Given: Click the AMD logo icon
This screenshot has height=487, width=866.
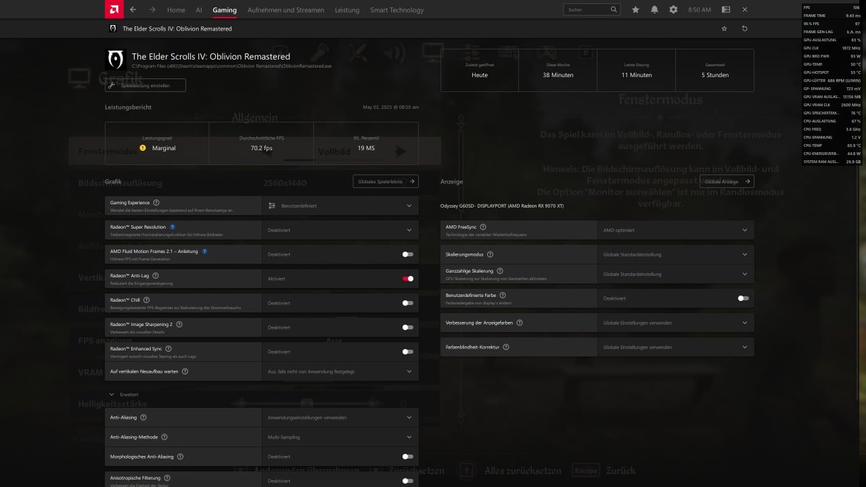Looking at the screenshot, I should point(114,9).
